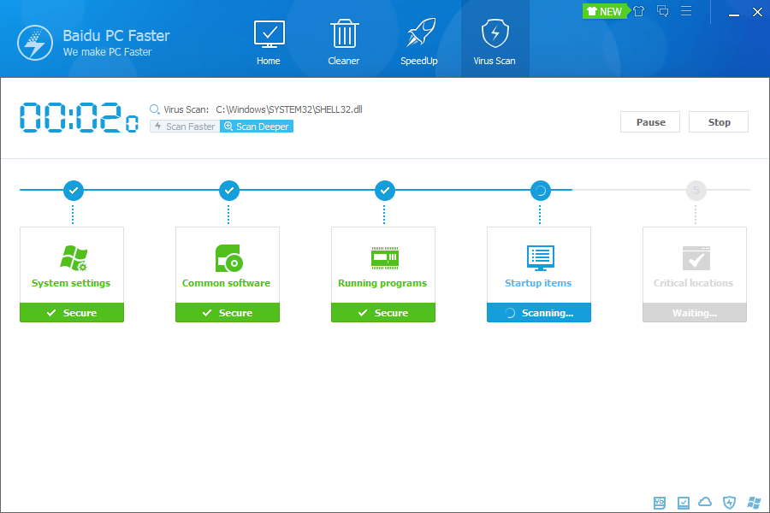This screenshot has height=513, width=770.
Task: Click the We make PC Faster tagline
Action: pyautogui.click(x=108, y=52)
